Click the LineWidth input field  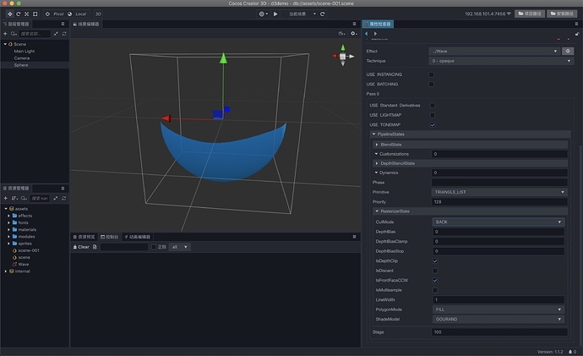pos(498,299)
